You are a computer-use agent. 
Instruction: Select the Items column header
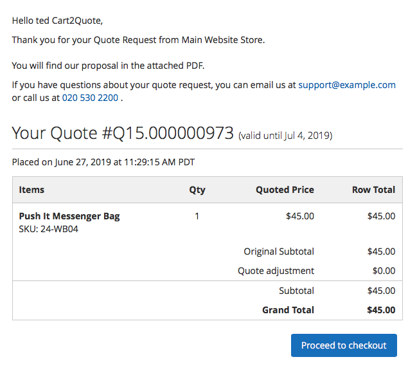[31, 190]
